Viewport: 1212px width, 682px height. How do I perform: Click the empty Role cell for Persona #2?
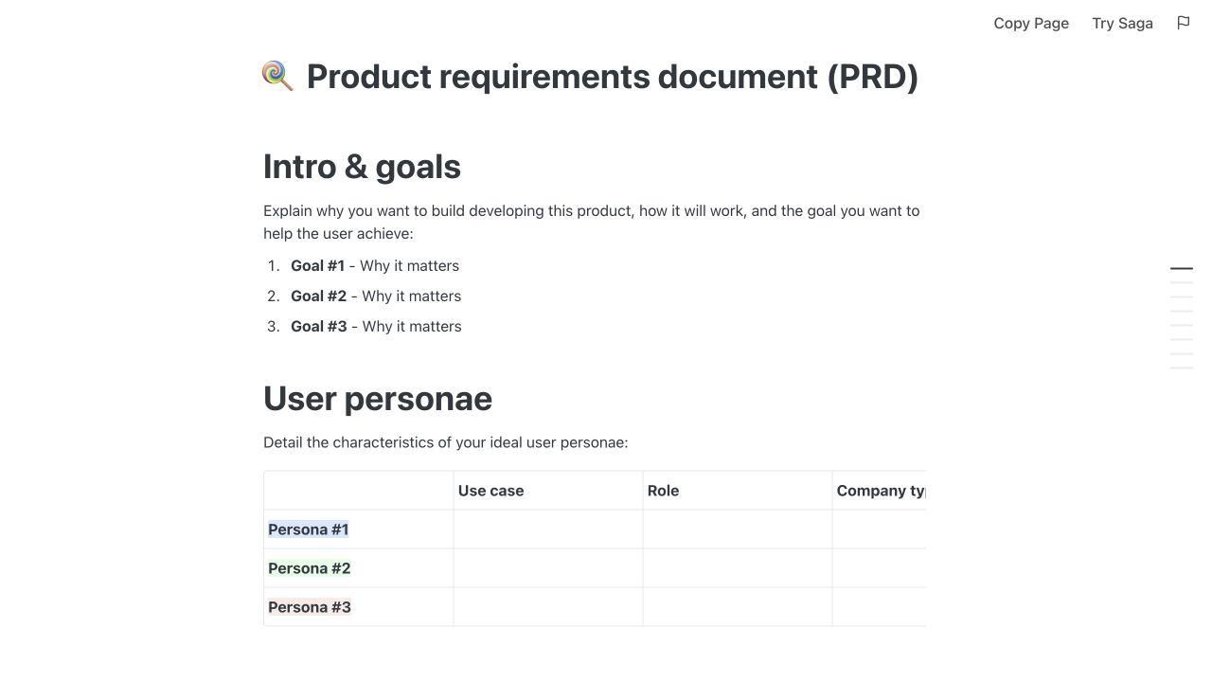(738, 568)
